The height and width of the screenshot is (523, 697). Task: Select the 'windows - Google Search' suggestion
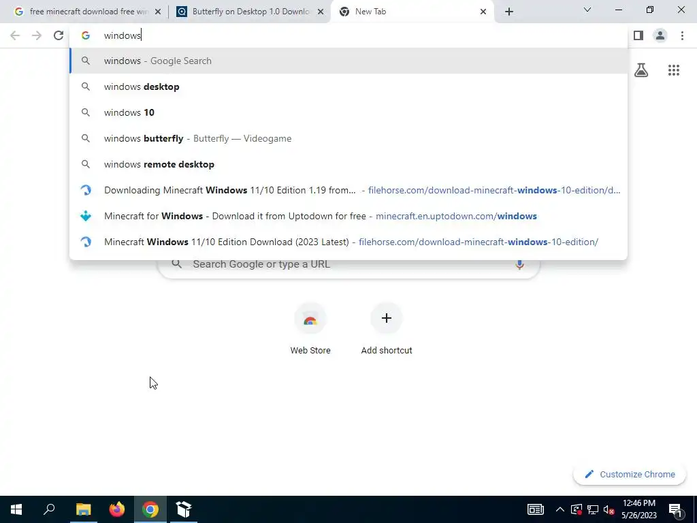[x=348, y=61]
